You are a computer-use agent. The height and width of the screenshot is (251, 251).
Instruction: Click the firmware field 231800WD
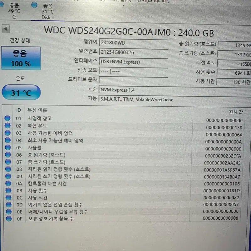134,43
